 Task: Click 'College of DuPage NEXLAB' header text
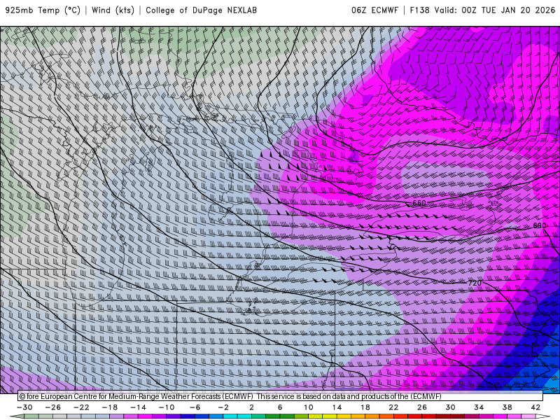click(x=201, y=10)
